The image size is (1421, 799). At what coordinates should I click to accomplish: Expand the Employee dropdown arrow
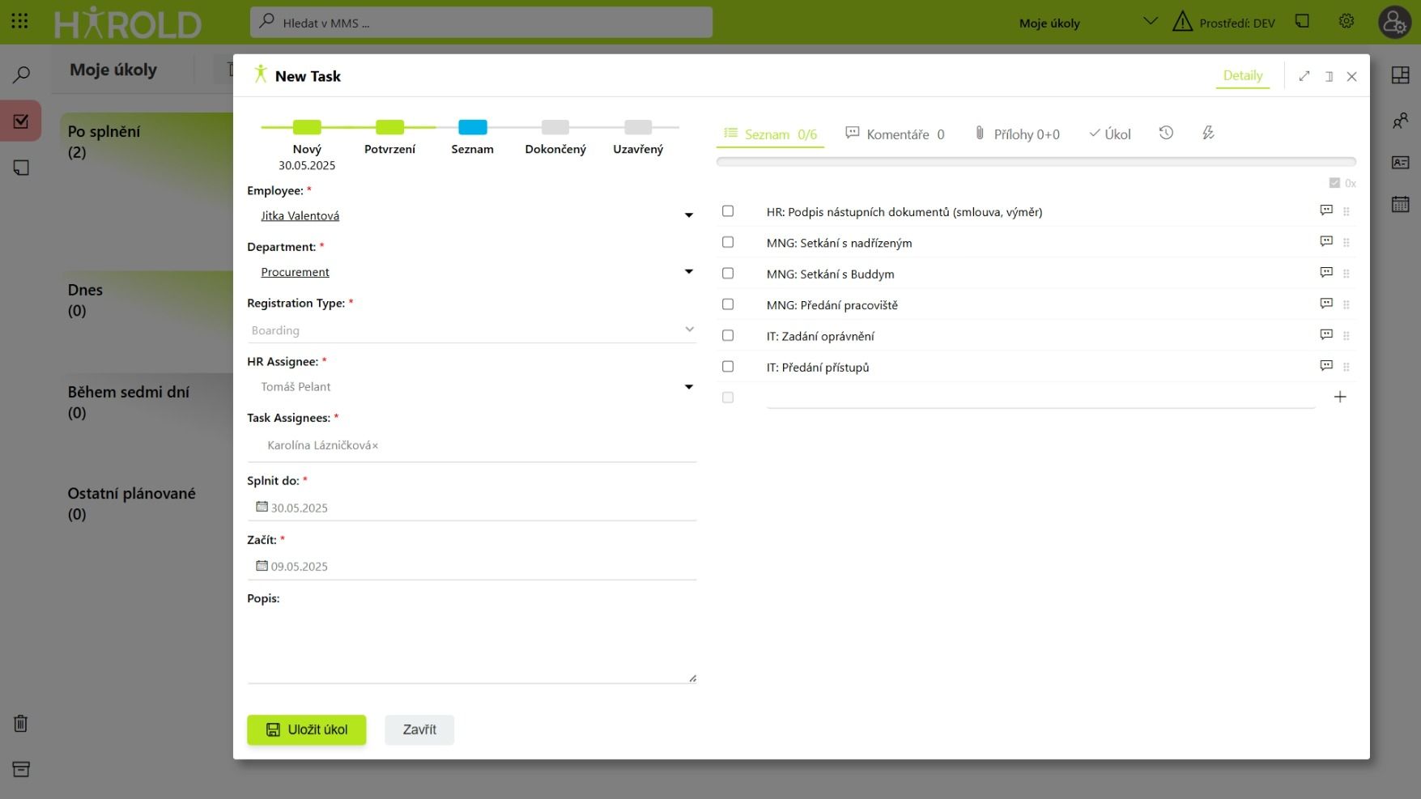click(688, 215)
